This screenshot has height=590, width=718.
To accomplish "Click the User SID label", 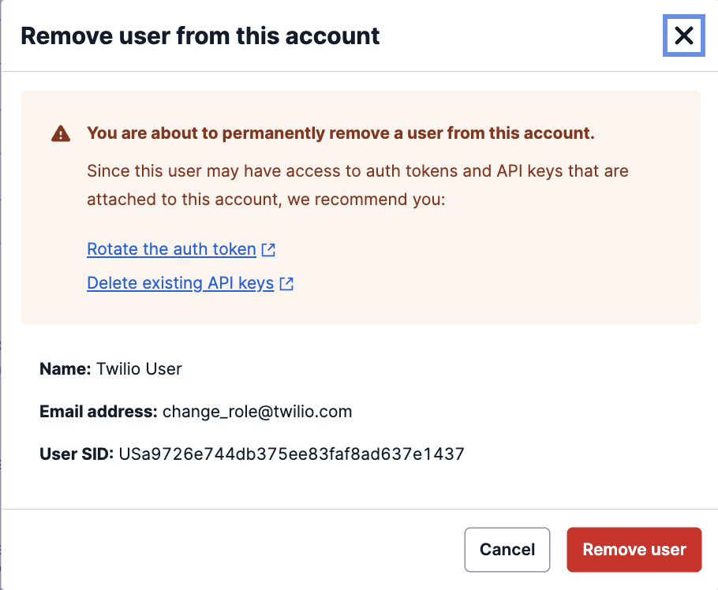I will 77,454.
